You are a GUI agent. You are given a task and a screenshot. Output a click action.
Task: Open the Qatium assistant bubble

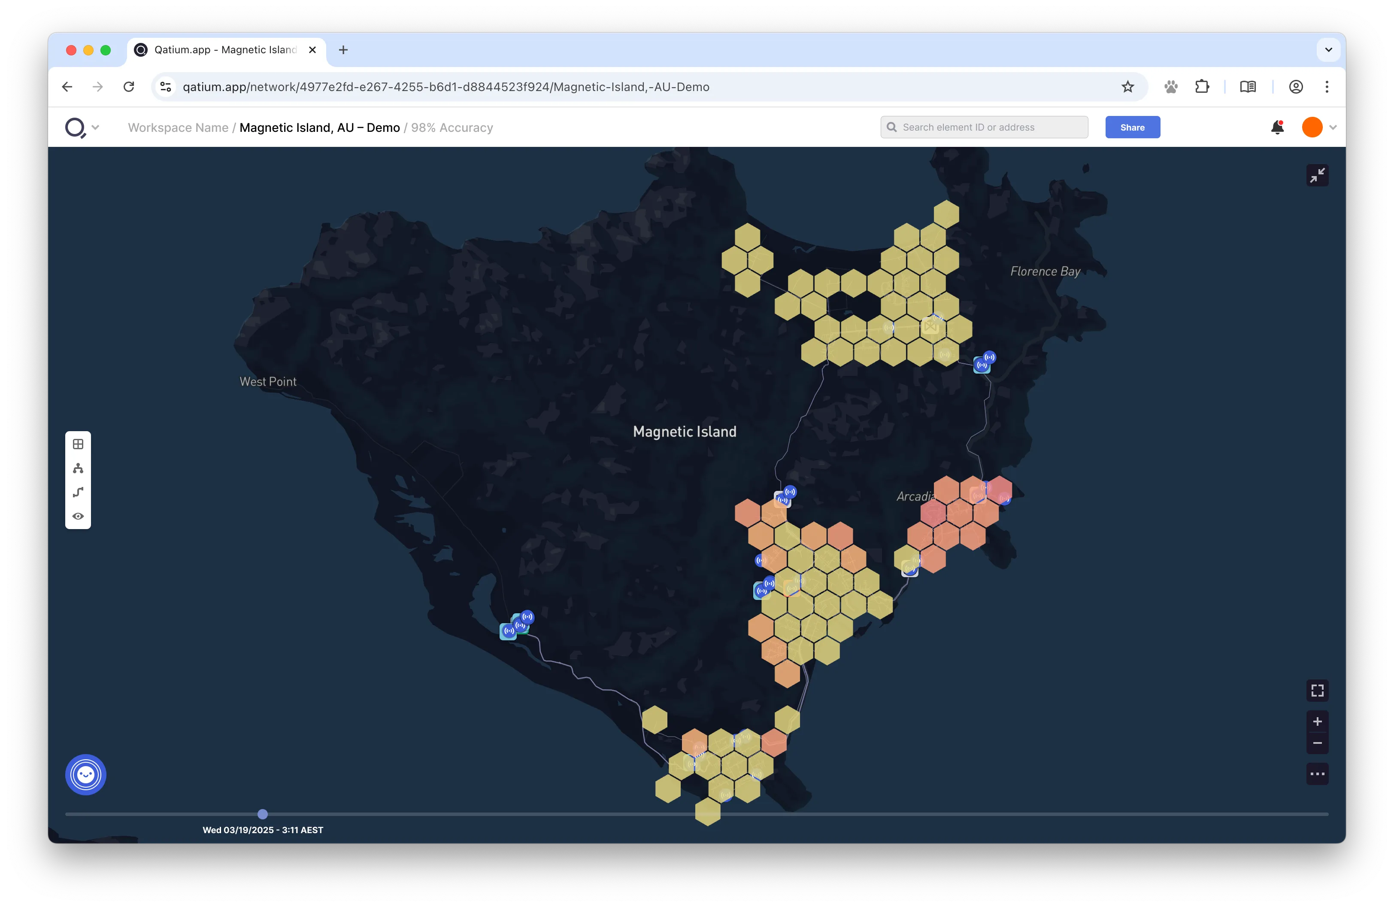click(85, 775)
